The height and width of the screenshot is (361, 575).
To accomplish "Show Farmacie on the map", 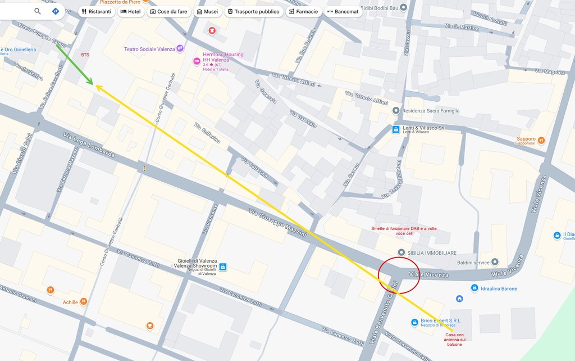I will (x=303, y=12).
